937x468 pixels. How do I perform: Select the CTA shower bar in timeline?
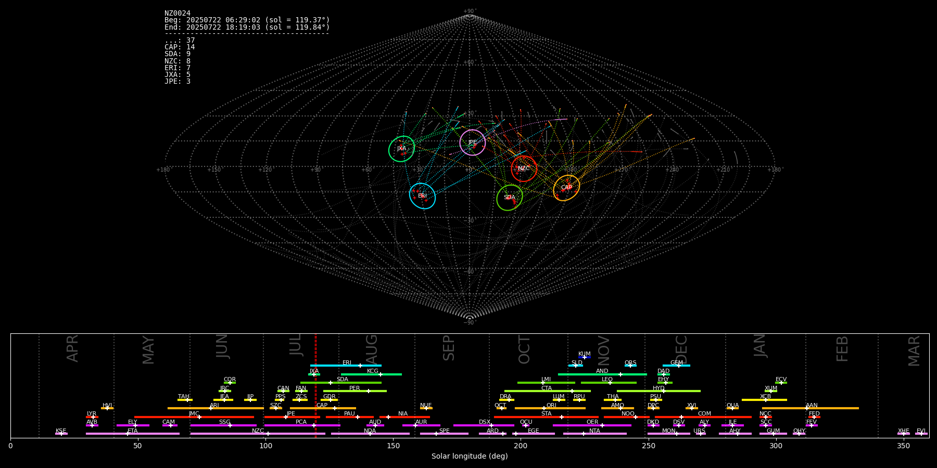[x=548, y=391]
